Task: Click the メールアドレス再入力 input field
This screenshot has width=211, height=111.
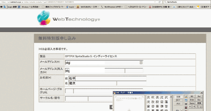Action: coord(104,70)
